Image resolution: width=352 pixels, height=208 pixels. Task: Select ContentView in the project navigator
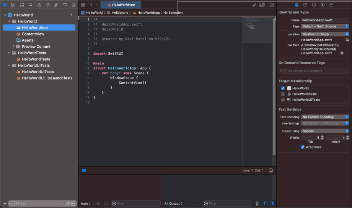[x=33, y=34]
